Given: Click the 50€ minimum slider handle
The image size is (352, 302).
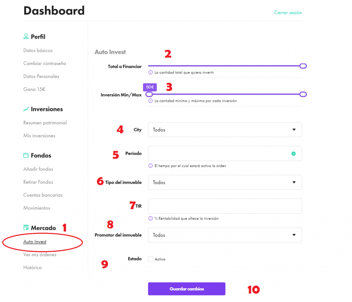Looking at the screenshot, I should coord(149,94).
